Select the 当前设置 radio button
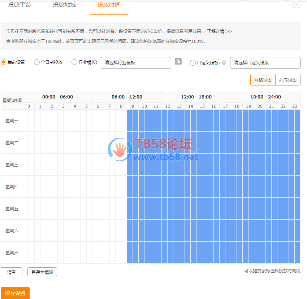The height and width of the screenshot is (299, 307). point(4,62)
